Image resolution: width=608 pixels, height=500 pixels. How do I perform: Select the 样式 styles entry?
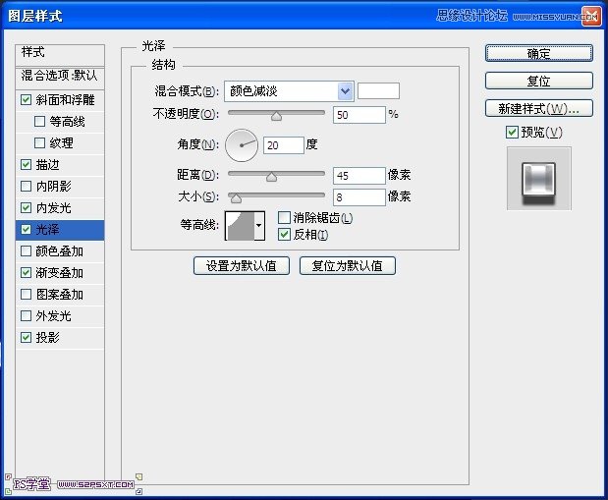point(60,54)
